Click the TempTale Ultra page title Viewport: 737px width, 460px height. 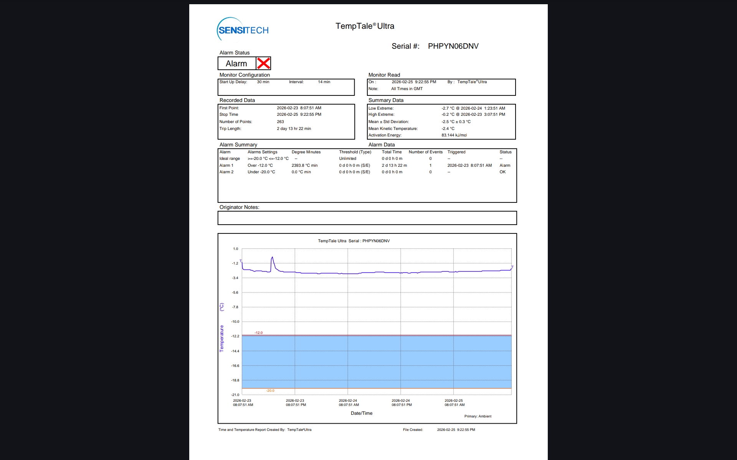(x=365, y=26)
